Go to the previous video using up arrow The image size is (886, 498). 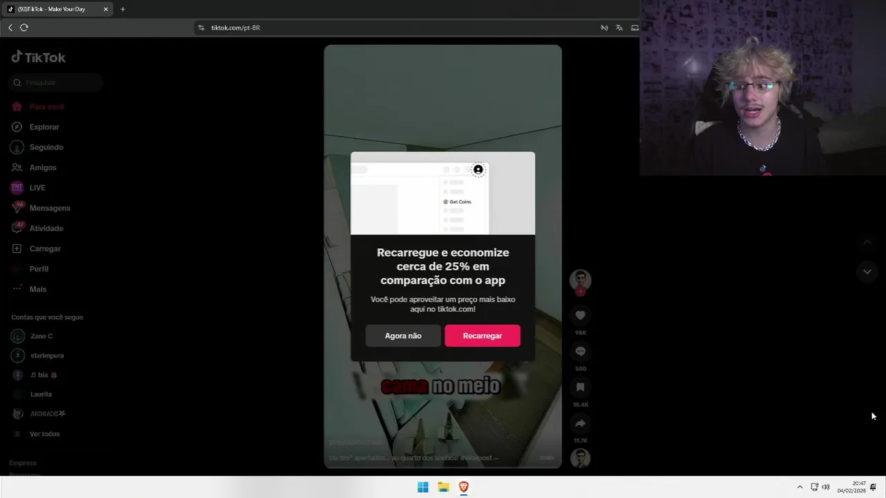[x=867, y=242]
